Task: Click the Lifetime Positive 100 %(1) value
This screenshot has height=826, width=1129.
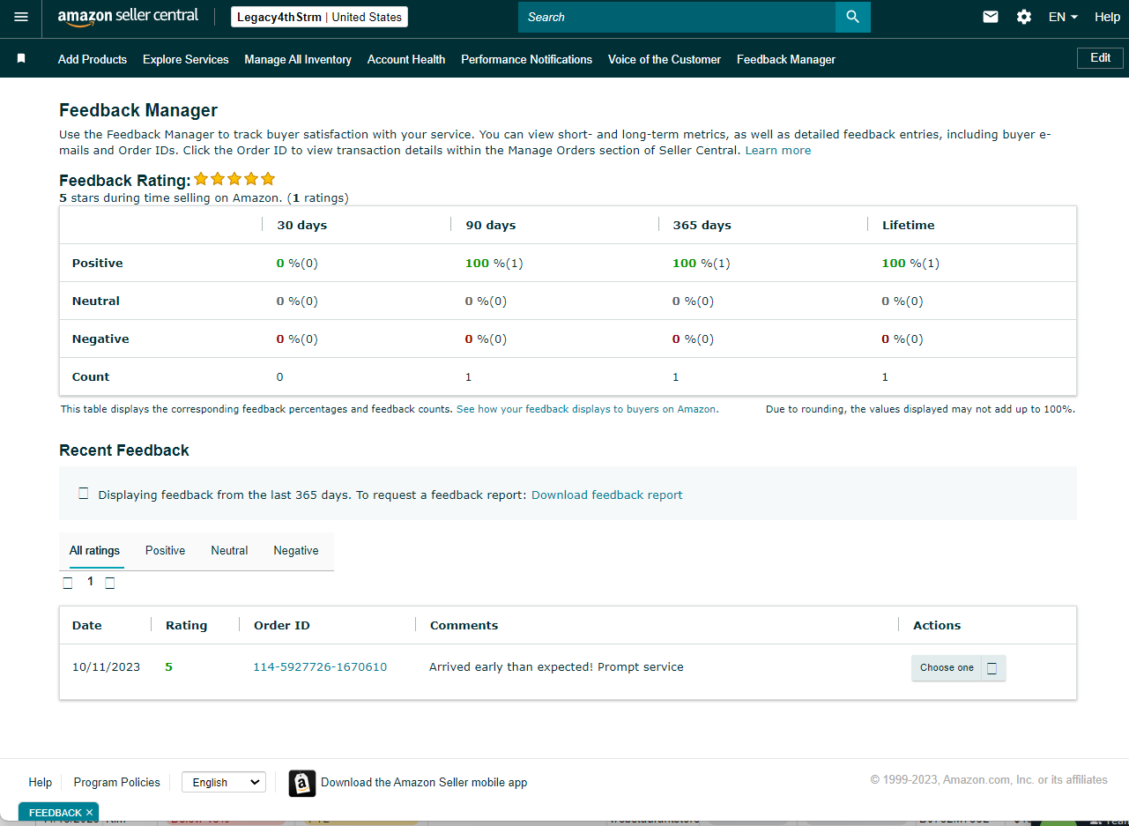Action: tap(910, 264)
